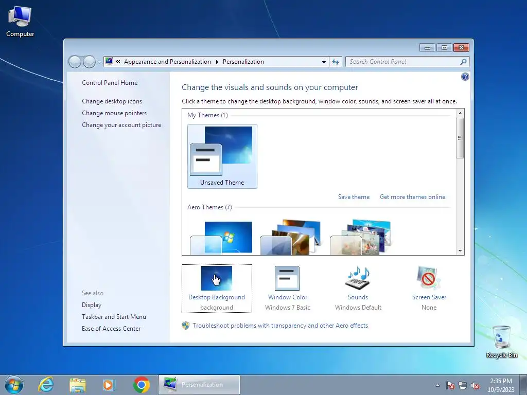The height and width of the screenshot is (395, 527).
Task: Select the Unsaved Theme thumbnail
Action: pyautogui.click(x=222, y=156)
